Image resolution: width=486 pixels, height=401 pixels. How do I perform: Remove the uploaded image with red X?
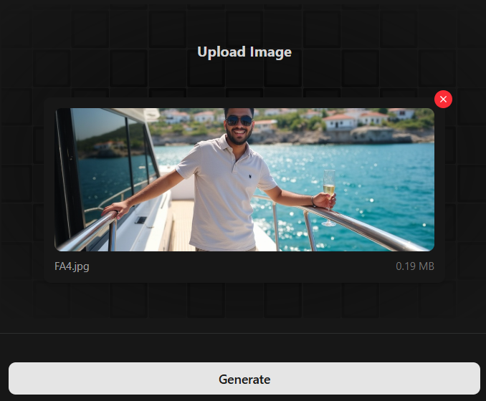coord(443,100)
